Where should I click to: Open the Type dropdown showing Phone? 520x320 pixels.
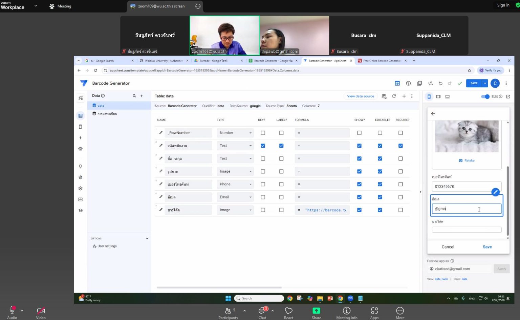pos(235,185)
